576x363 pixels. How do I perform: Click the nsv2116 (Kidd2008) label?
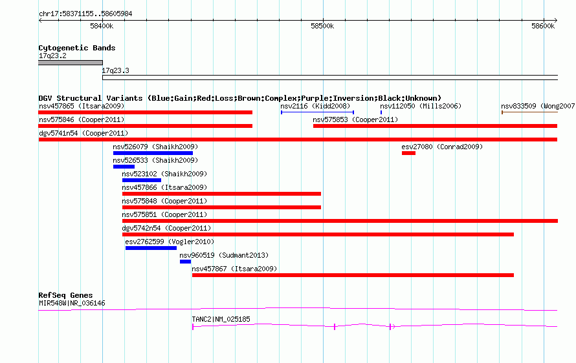pos(315,106)
